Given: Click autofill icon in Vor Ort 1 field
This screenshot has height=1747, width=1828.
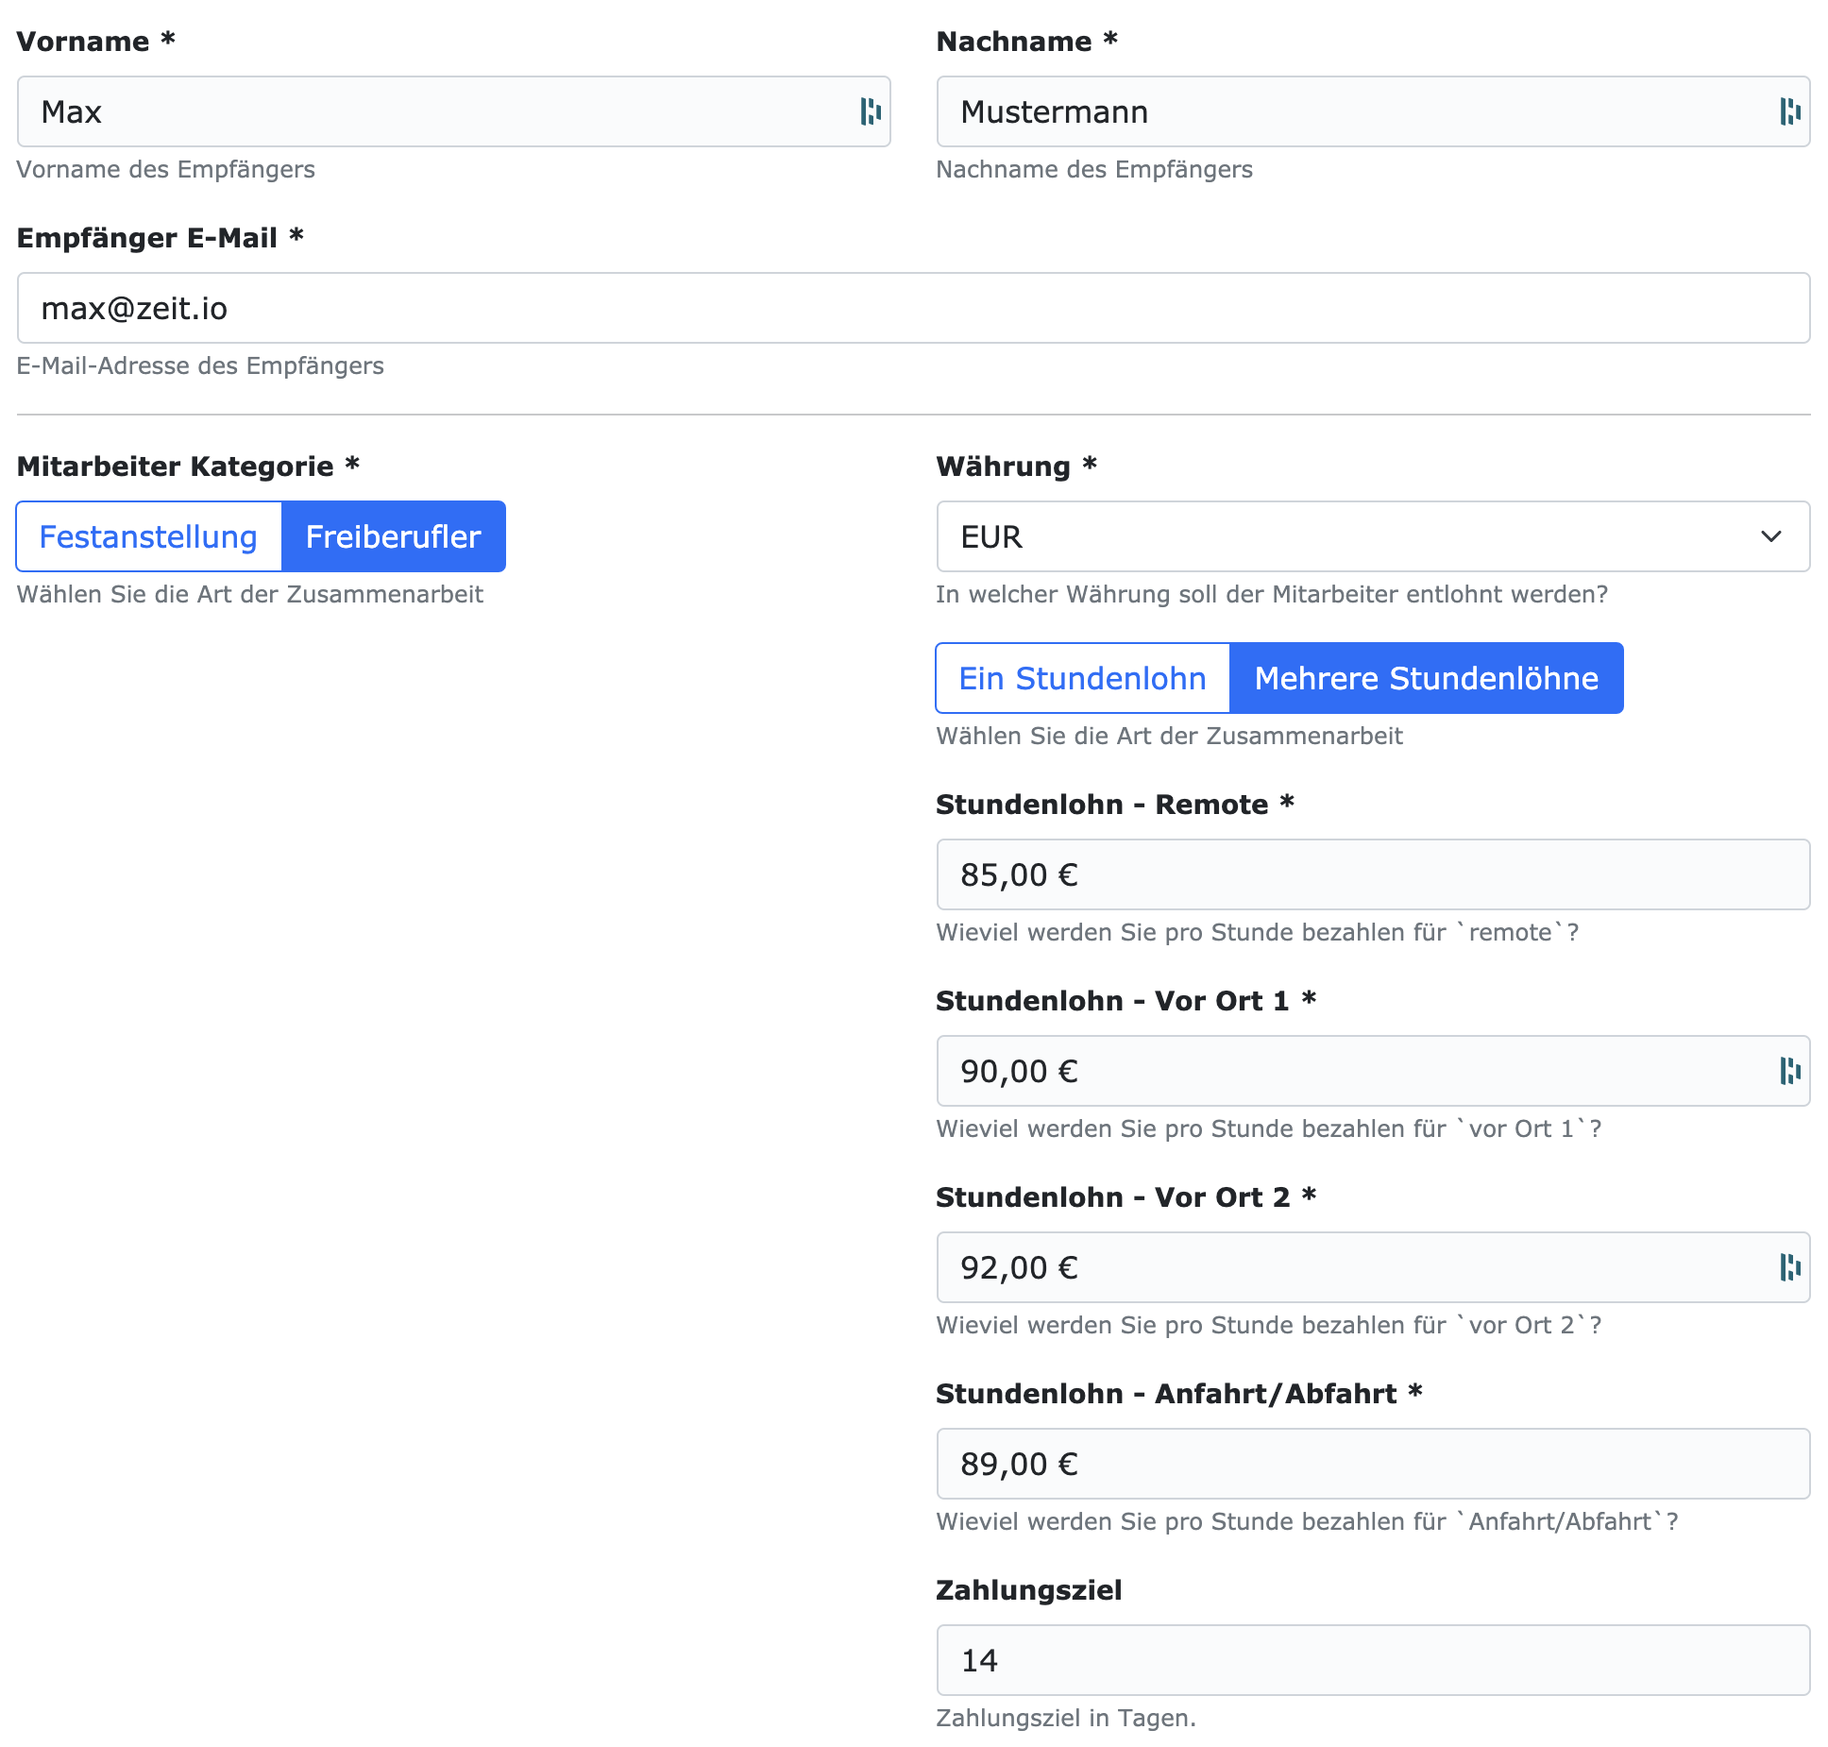Looking at the screenshot, I should click(1789, 1071).
